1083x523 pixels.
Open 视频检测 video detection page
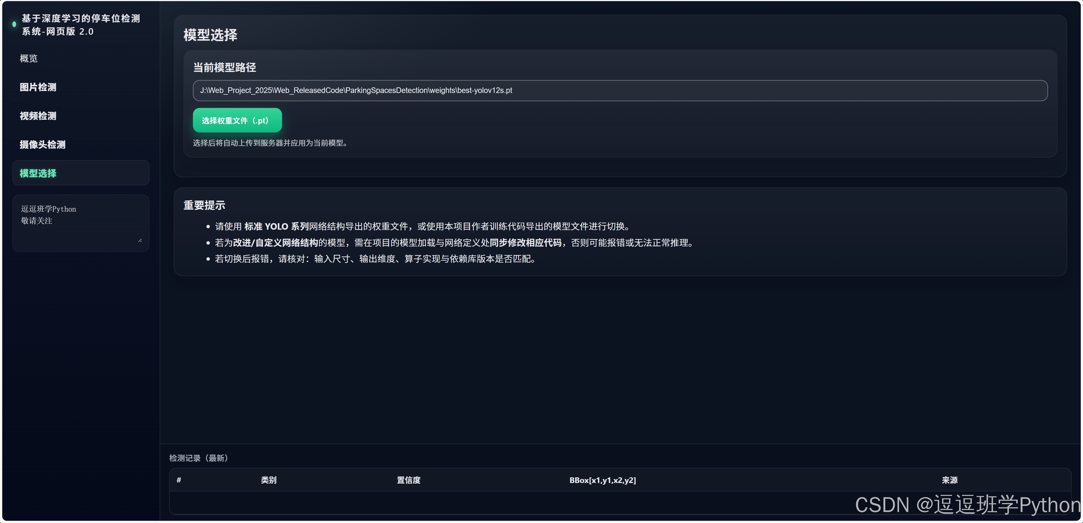click(x=38, y=116)
